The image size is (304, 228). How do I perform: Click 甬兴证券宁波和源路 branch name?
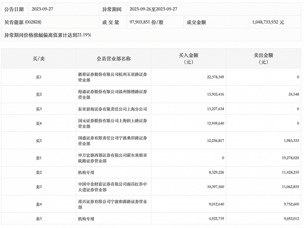(112, 205)
